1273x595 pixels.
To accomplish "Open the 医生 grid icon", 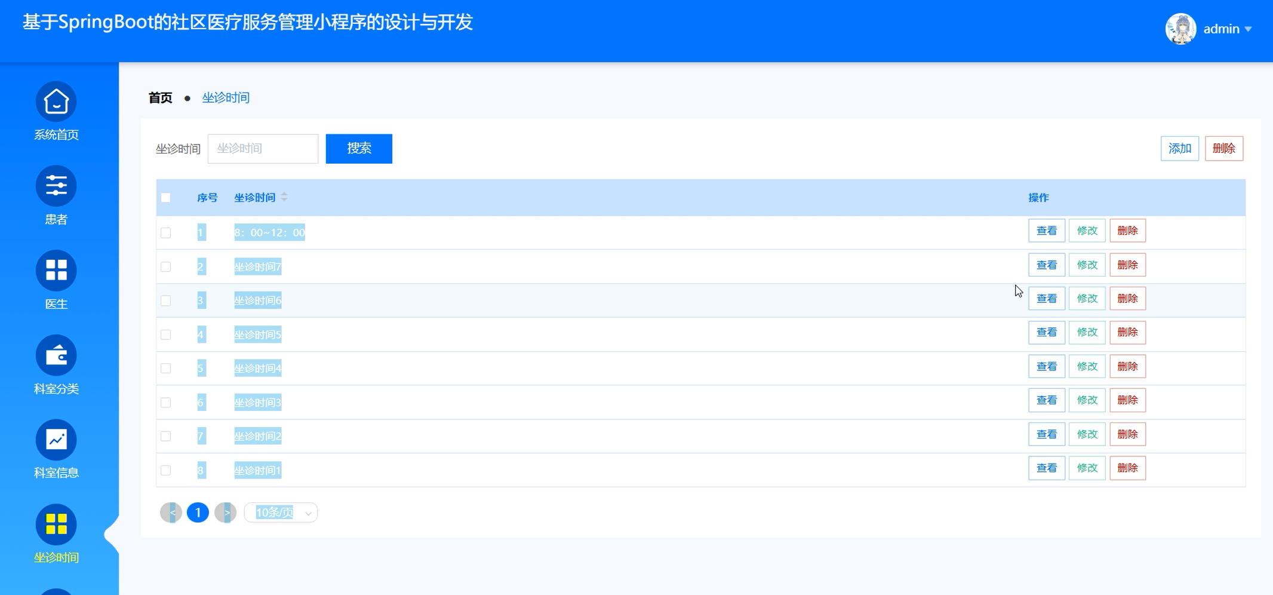I will [x=56, y=270].
